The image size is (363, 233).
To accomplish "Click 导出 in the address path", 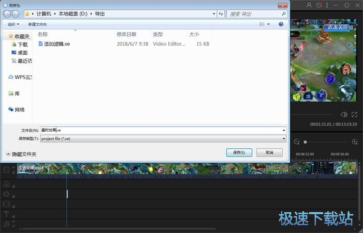I will (x=100, y=14).
